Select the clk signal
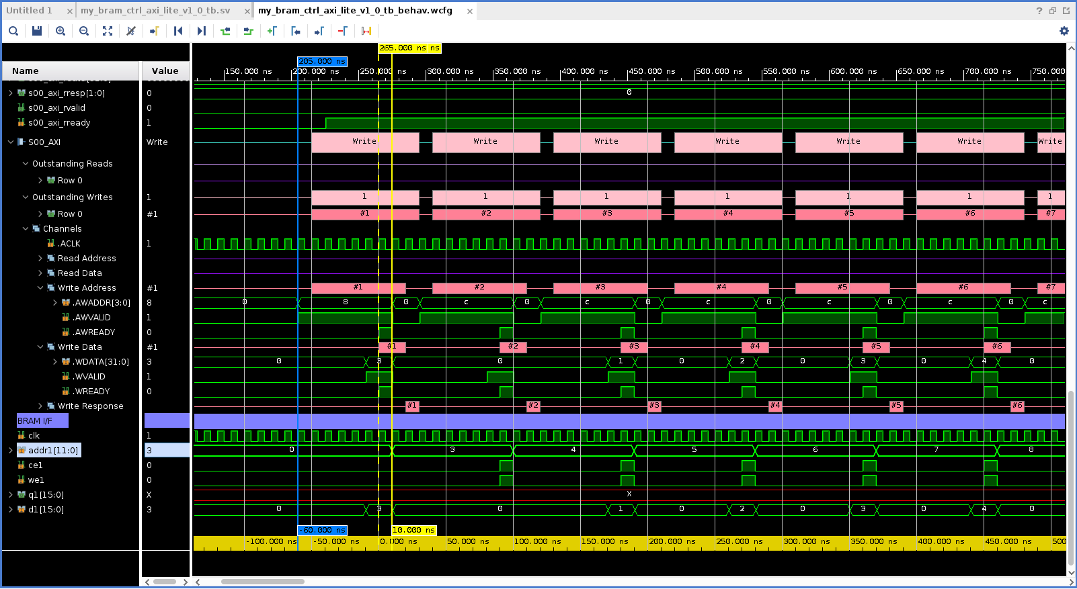This screenshot has width=1077, height=589. pyautogui.click(x=34, y=436)
